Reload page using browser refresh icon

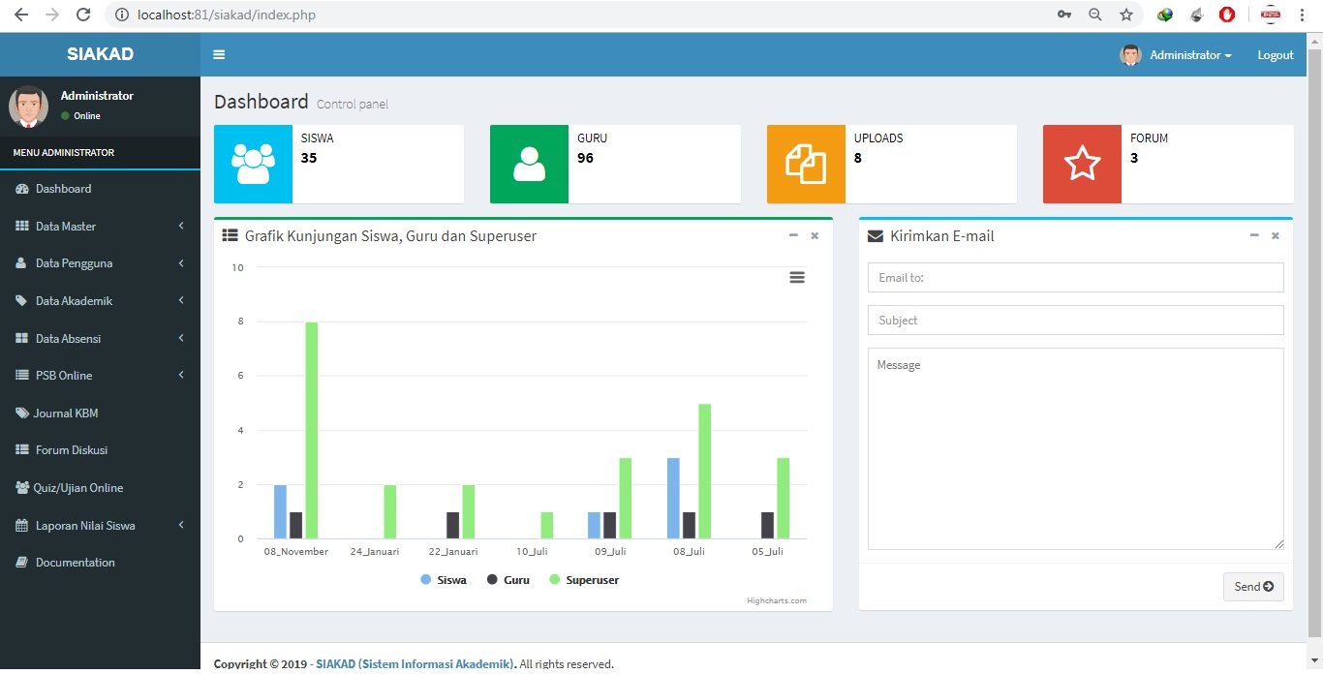[83, 15]
